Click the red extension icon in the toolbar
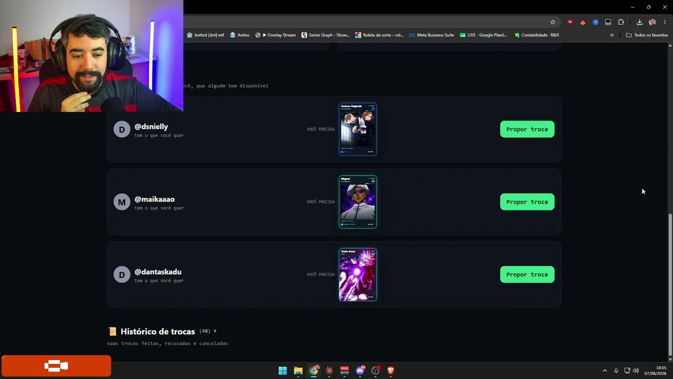The width and height of the screenshot is (673, 379). (x=570, y=22)
